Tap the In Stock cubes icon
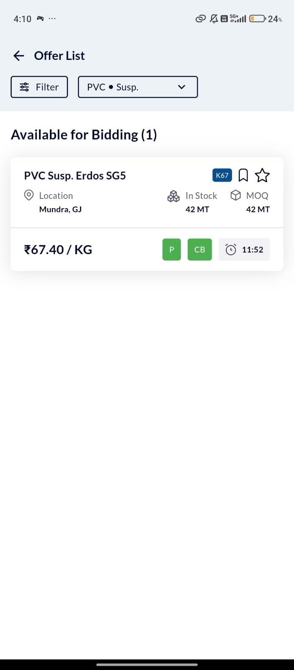The width and height of the screenshot is (294, 670). (x=173, y=196)
